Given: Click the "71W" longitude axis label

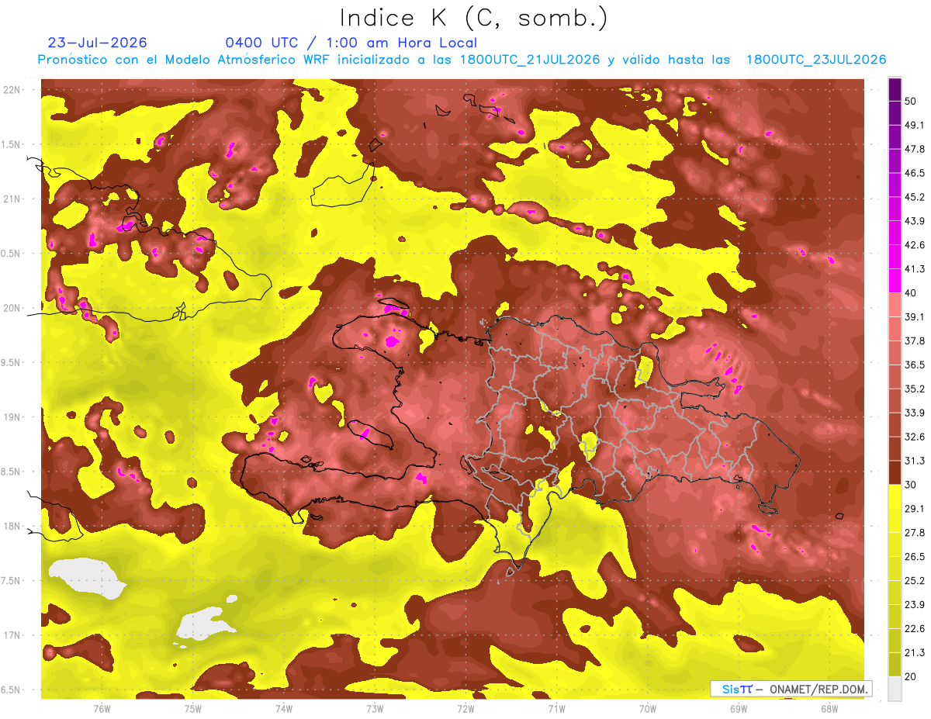Looking at the screenshot, I should [x=556, y=709].
